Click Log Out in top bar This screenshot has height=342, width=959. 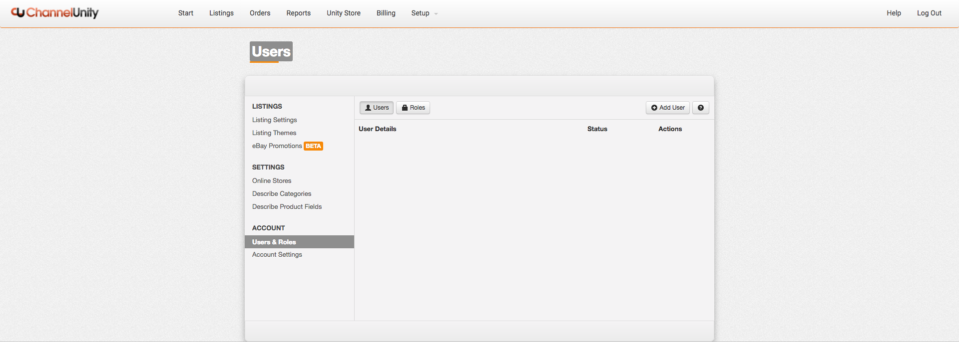coord(929,13)
